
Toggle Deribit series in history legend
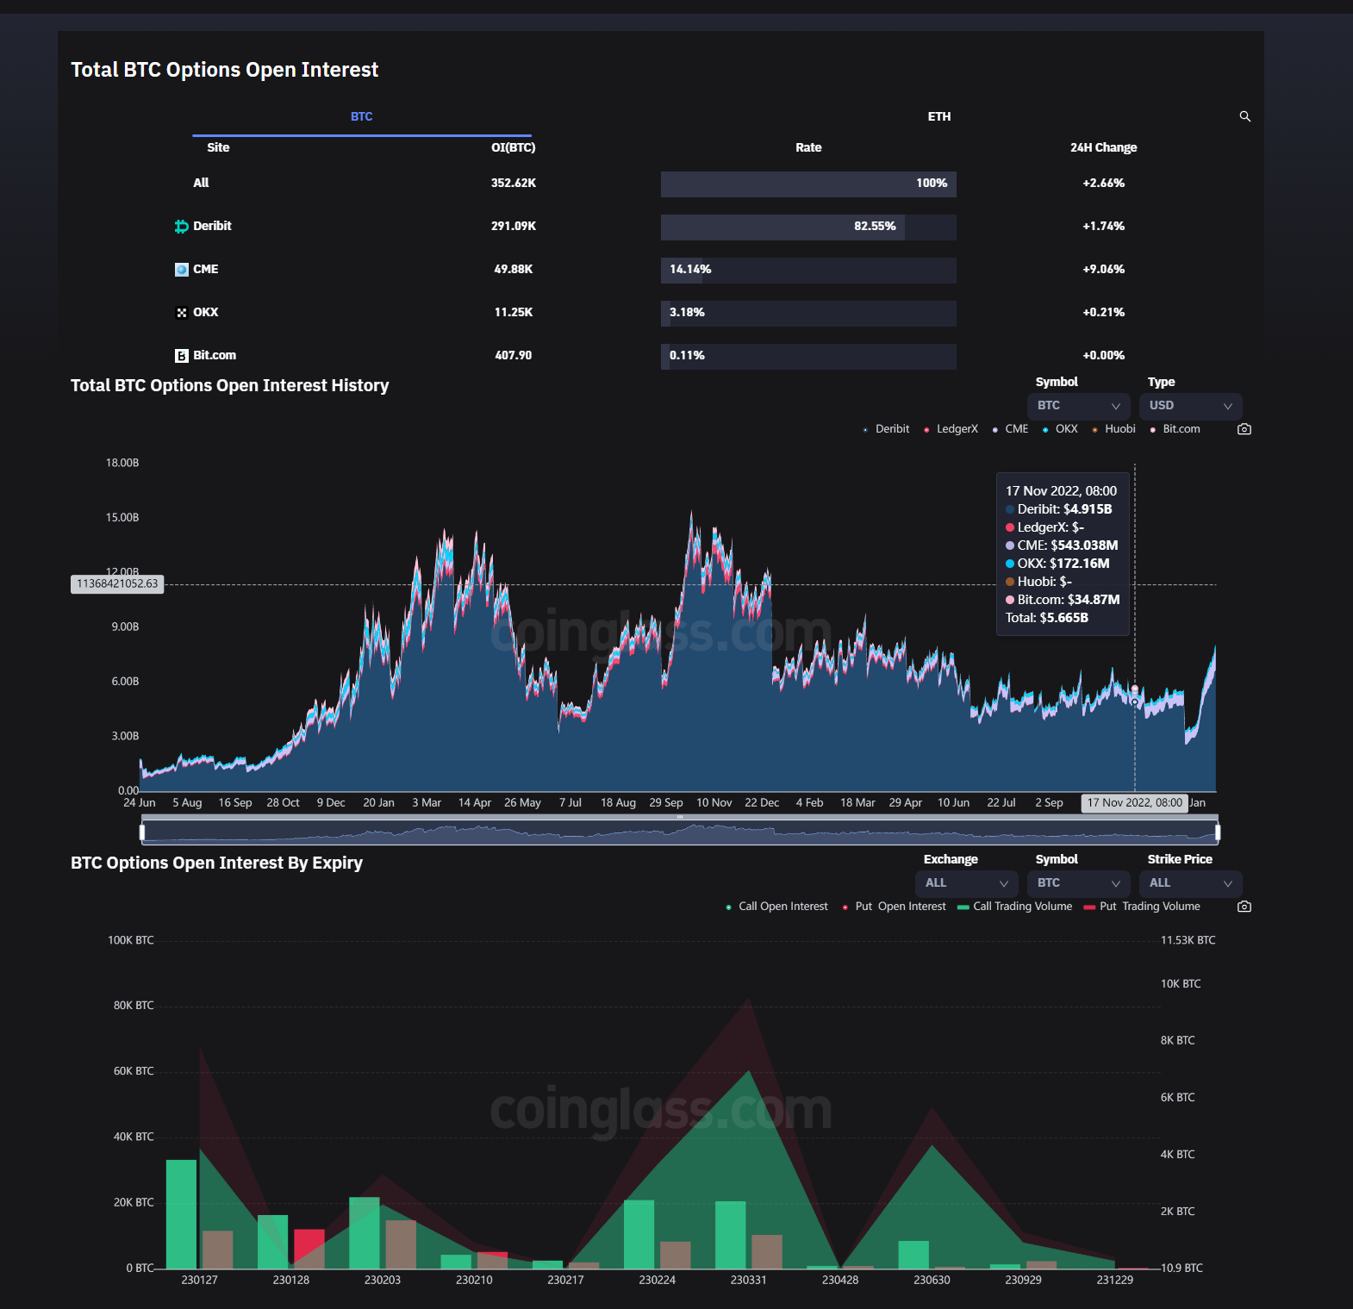point(886,429)
